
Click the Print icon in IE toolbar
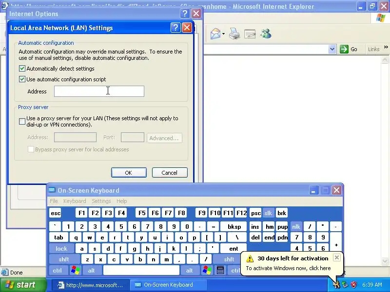tap(234, 34)
